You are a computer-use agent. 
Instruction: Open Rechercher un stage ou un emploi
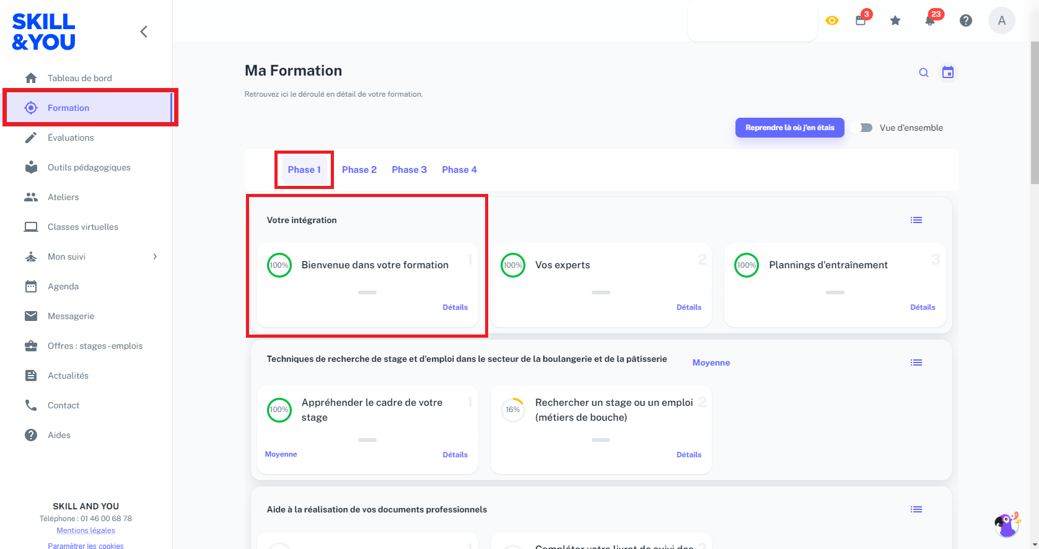pos(614,410)
